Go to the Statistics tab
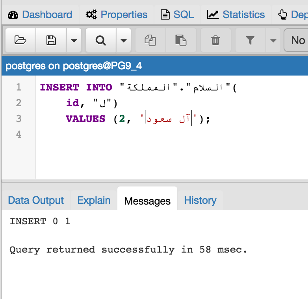This screenshot has height=299, width=308. tap(236, 15)
